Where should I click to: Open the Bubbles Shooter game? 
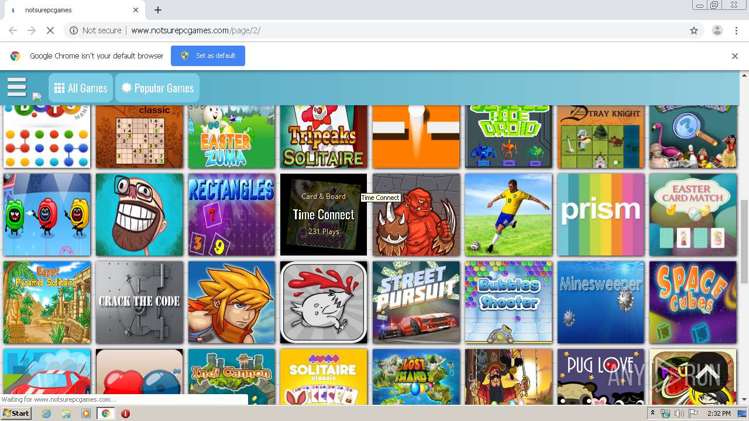click(x=509, y=302)
